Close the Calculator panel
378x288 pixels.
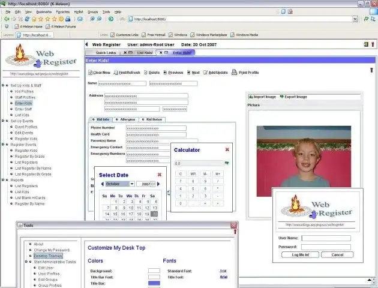coord(227,149)
